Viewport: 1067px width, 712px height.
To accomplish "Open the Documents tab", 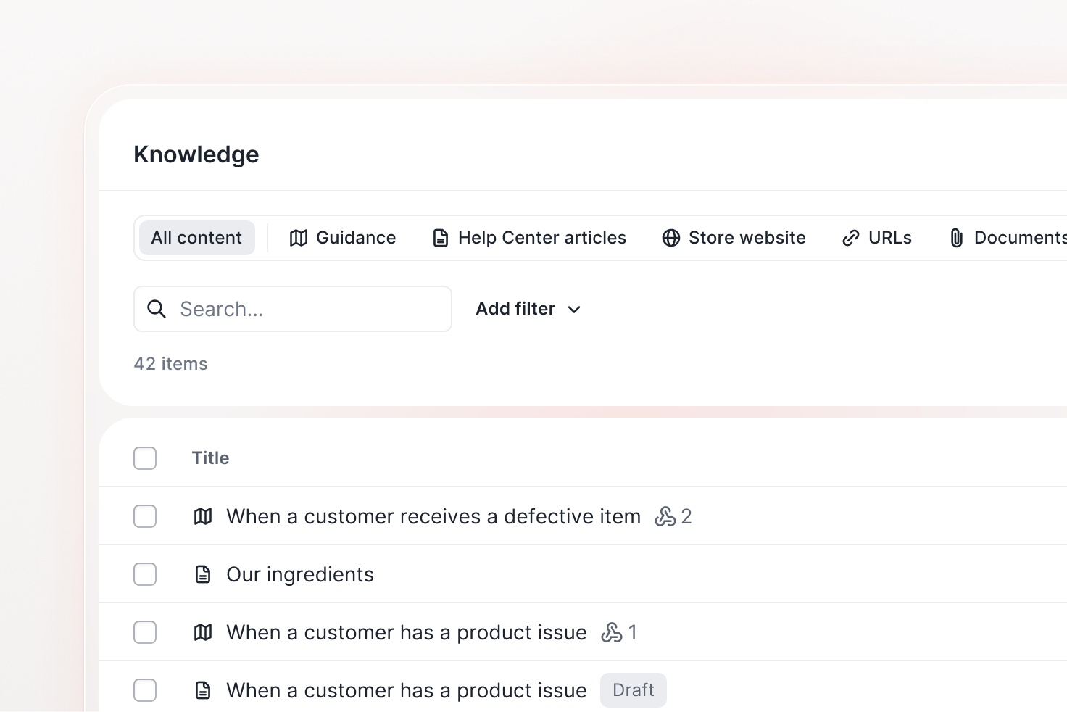I will point(1008,238).
